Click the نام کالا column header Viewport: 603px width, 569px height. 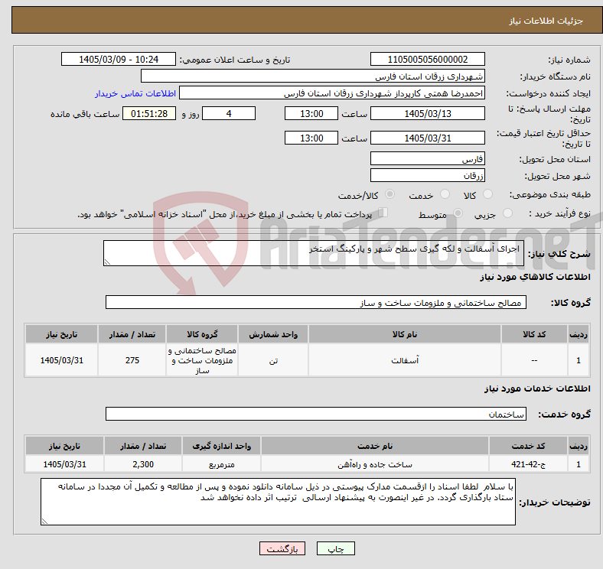click(405, 334)
